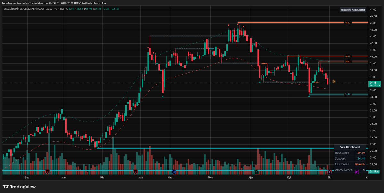Screen dimensions: 384x193
Task: Click 43,00 on the price axis
Action: click(373, 36)
